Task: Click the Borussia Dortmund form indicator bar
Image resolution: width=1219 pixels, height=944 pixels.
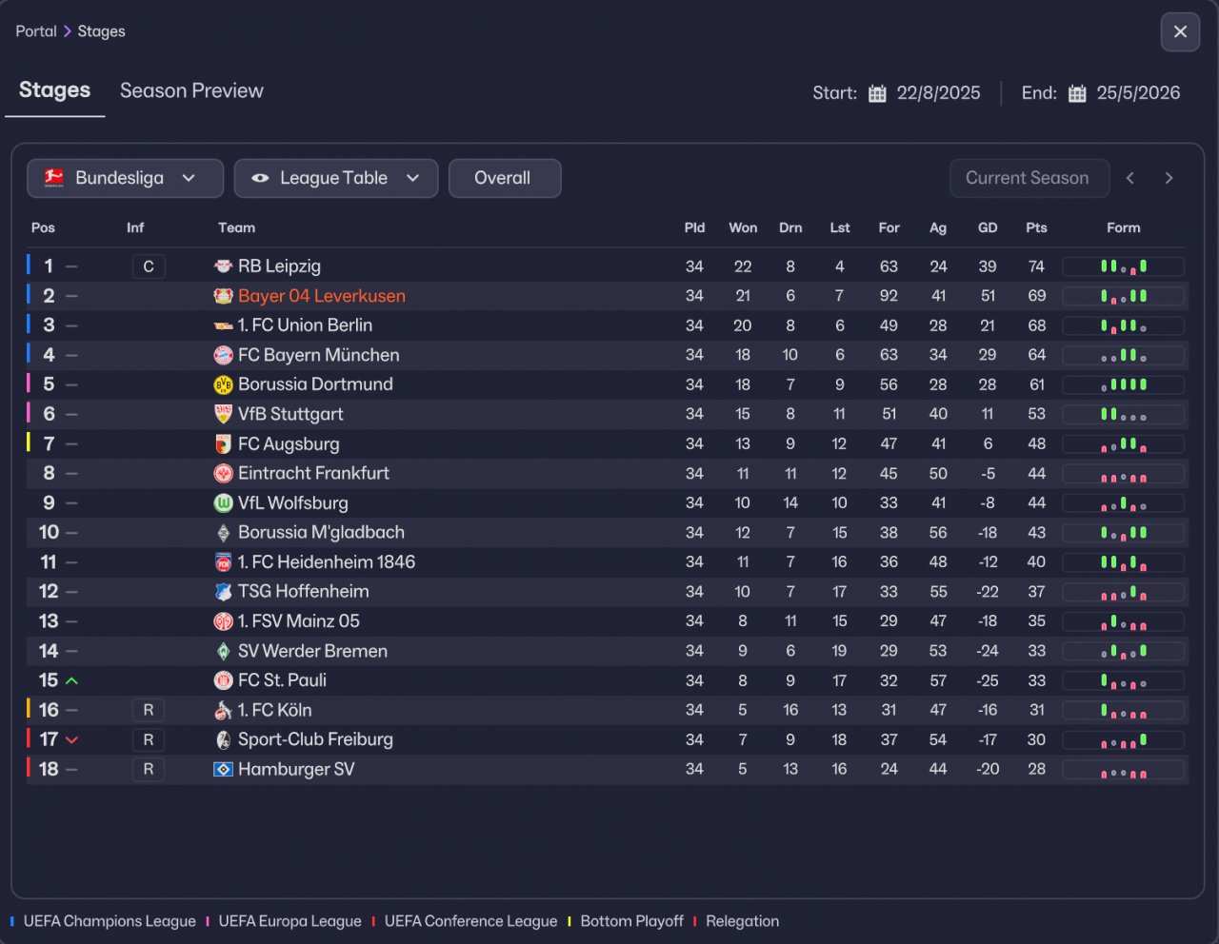Action: click(x=1124, y=384)
